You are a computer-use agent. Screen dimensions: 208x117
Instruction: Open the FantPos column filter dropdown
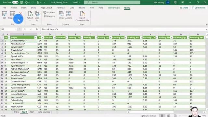54,38
